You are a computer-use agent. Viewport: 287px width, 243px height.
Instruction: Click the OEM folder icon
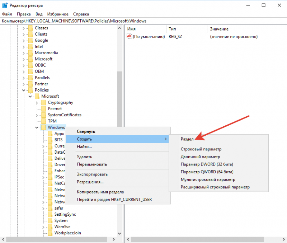30,71
